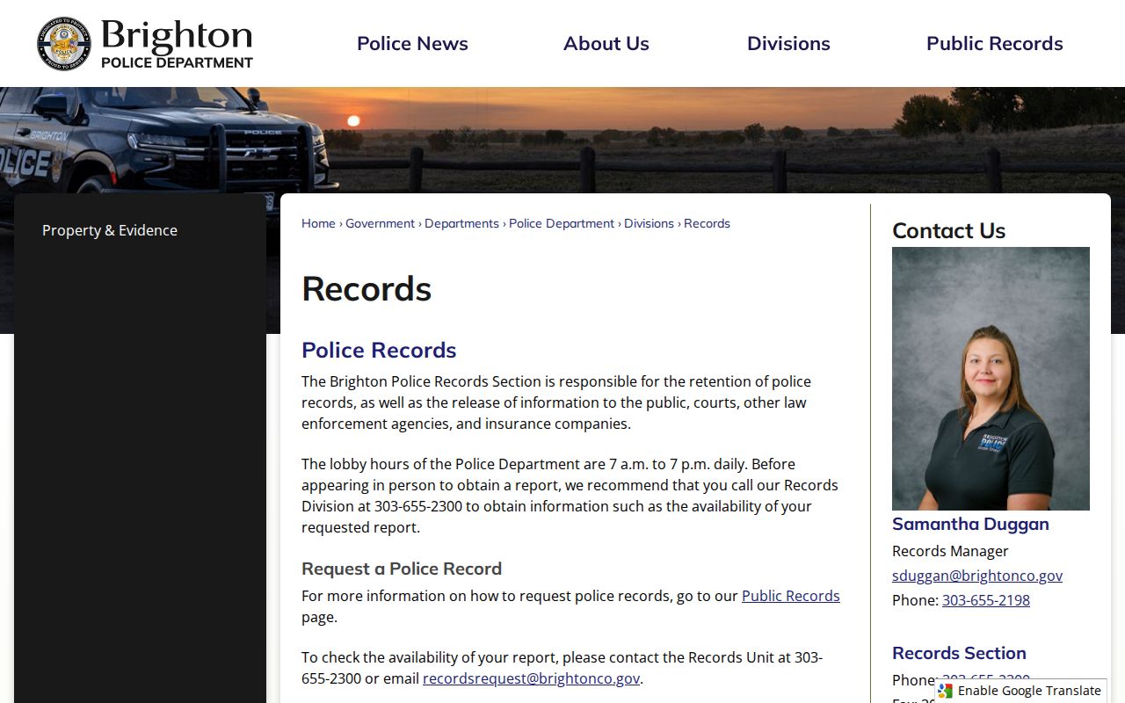Click the Request a Police Record heading
The width and height of the screenshot is (1125, 703).
click(x=402, y=569)
